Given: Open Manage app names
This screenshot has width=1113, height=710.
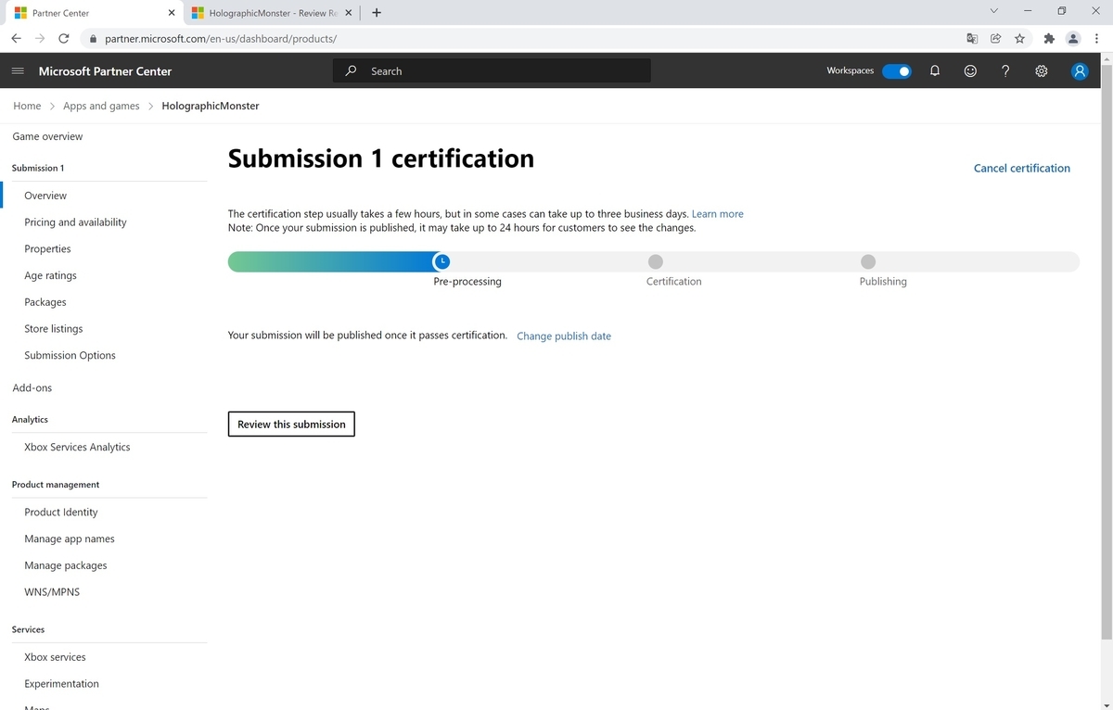Looking at the screenshot, I should pyautogui.click(x=70, y=539).
